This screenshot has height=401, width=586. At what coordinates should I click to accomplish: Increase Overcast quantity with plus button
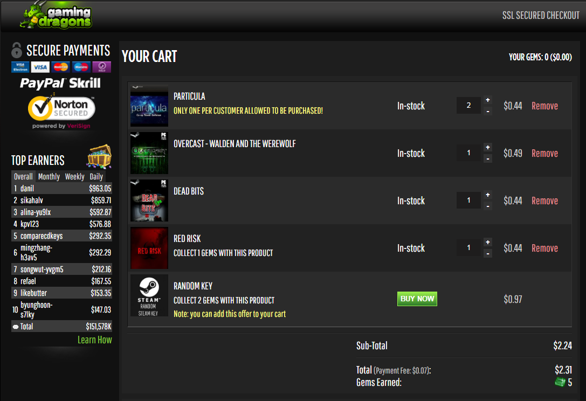(x=488, y=147)
